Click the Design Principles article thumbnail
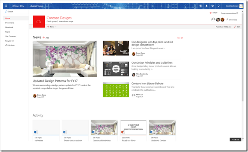The height and width of the screenshot is (152, 248). click(116, 69)
